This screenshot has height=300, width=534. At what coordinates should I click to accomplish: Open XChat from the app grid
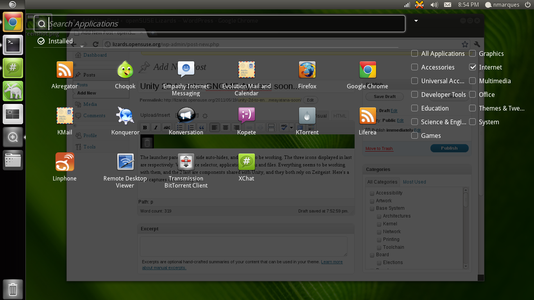coord(247,168)
